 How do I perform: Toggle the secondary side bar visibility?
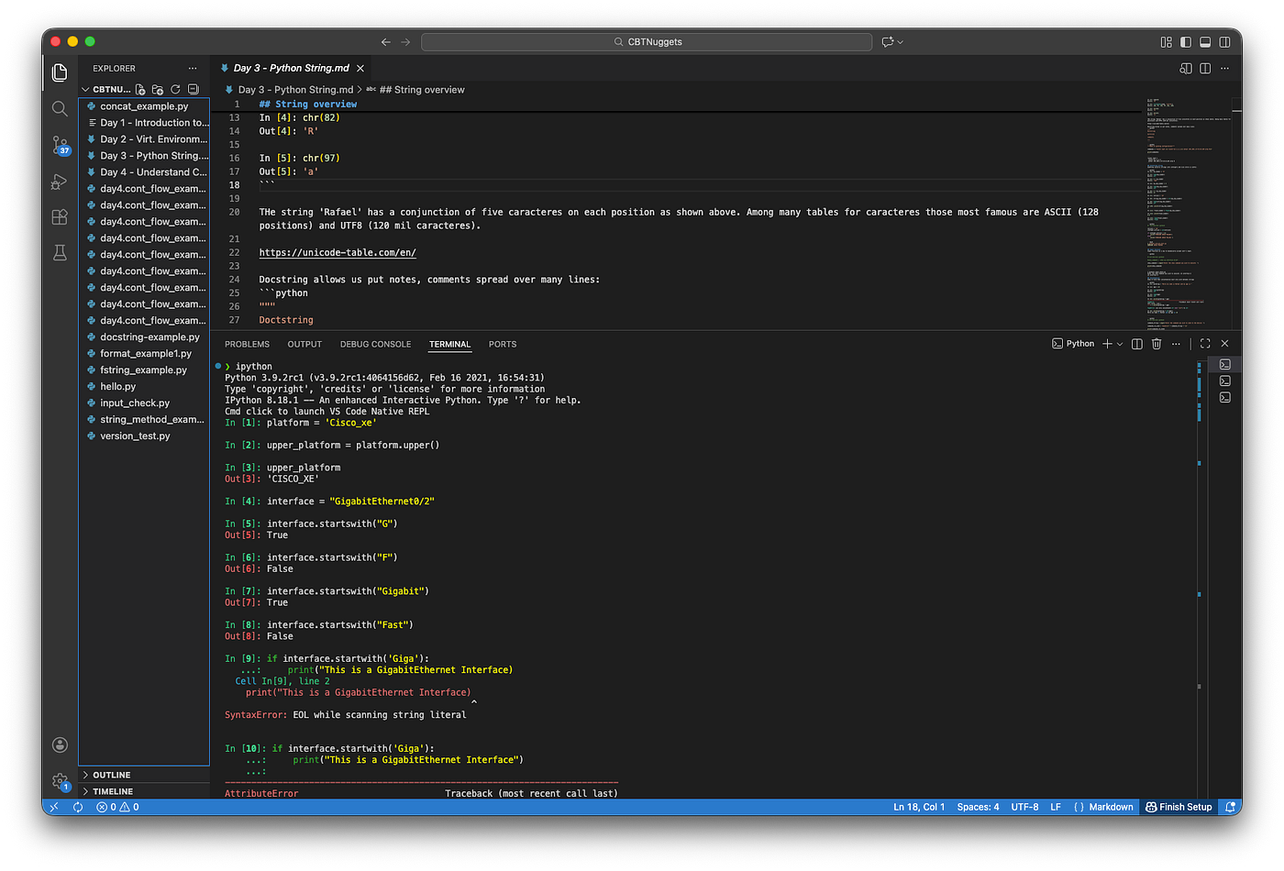[x=1224, y=42]
